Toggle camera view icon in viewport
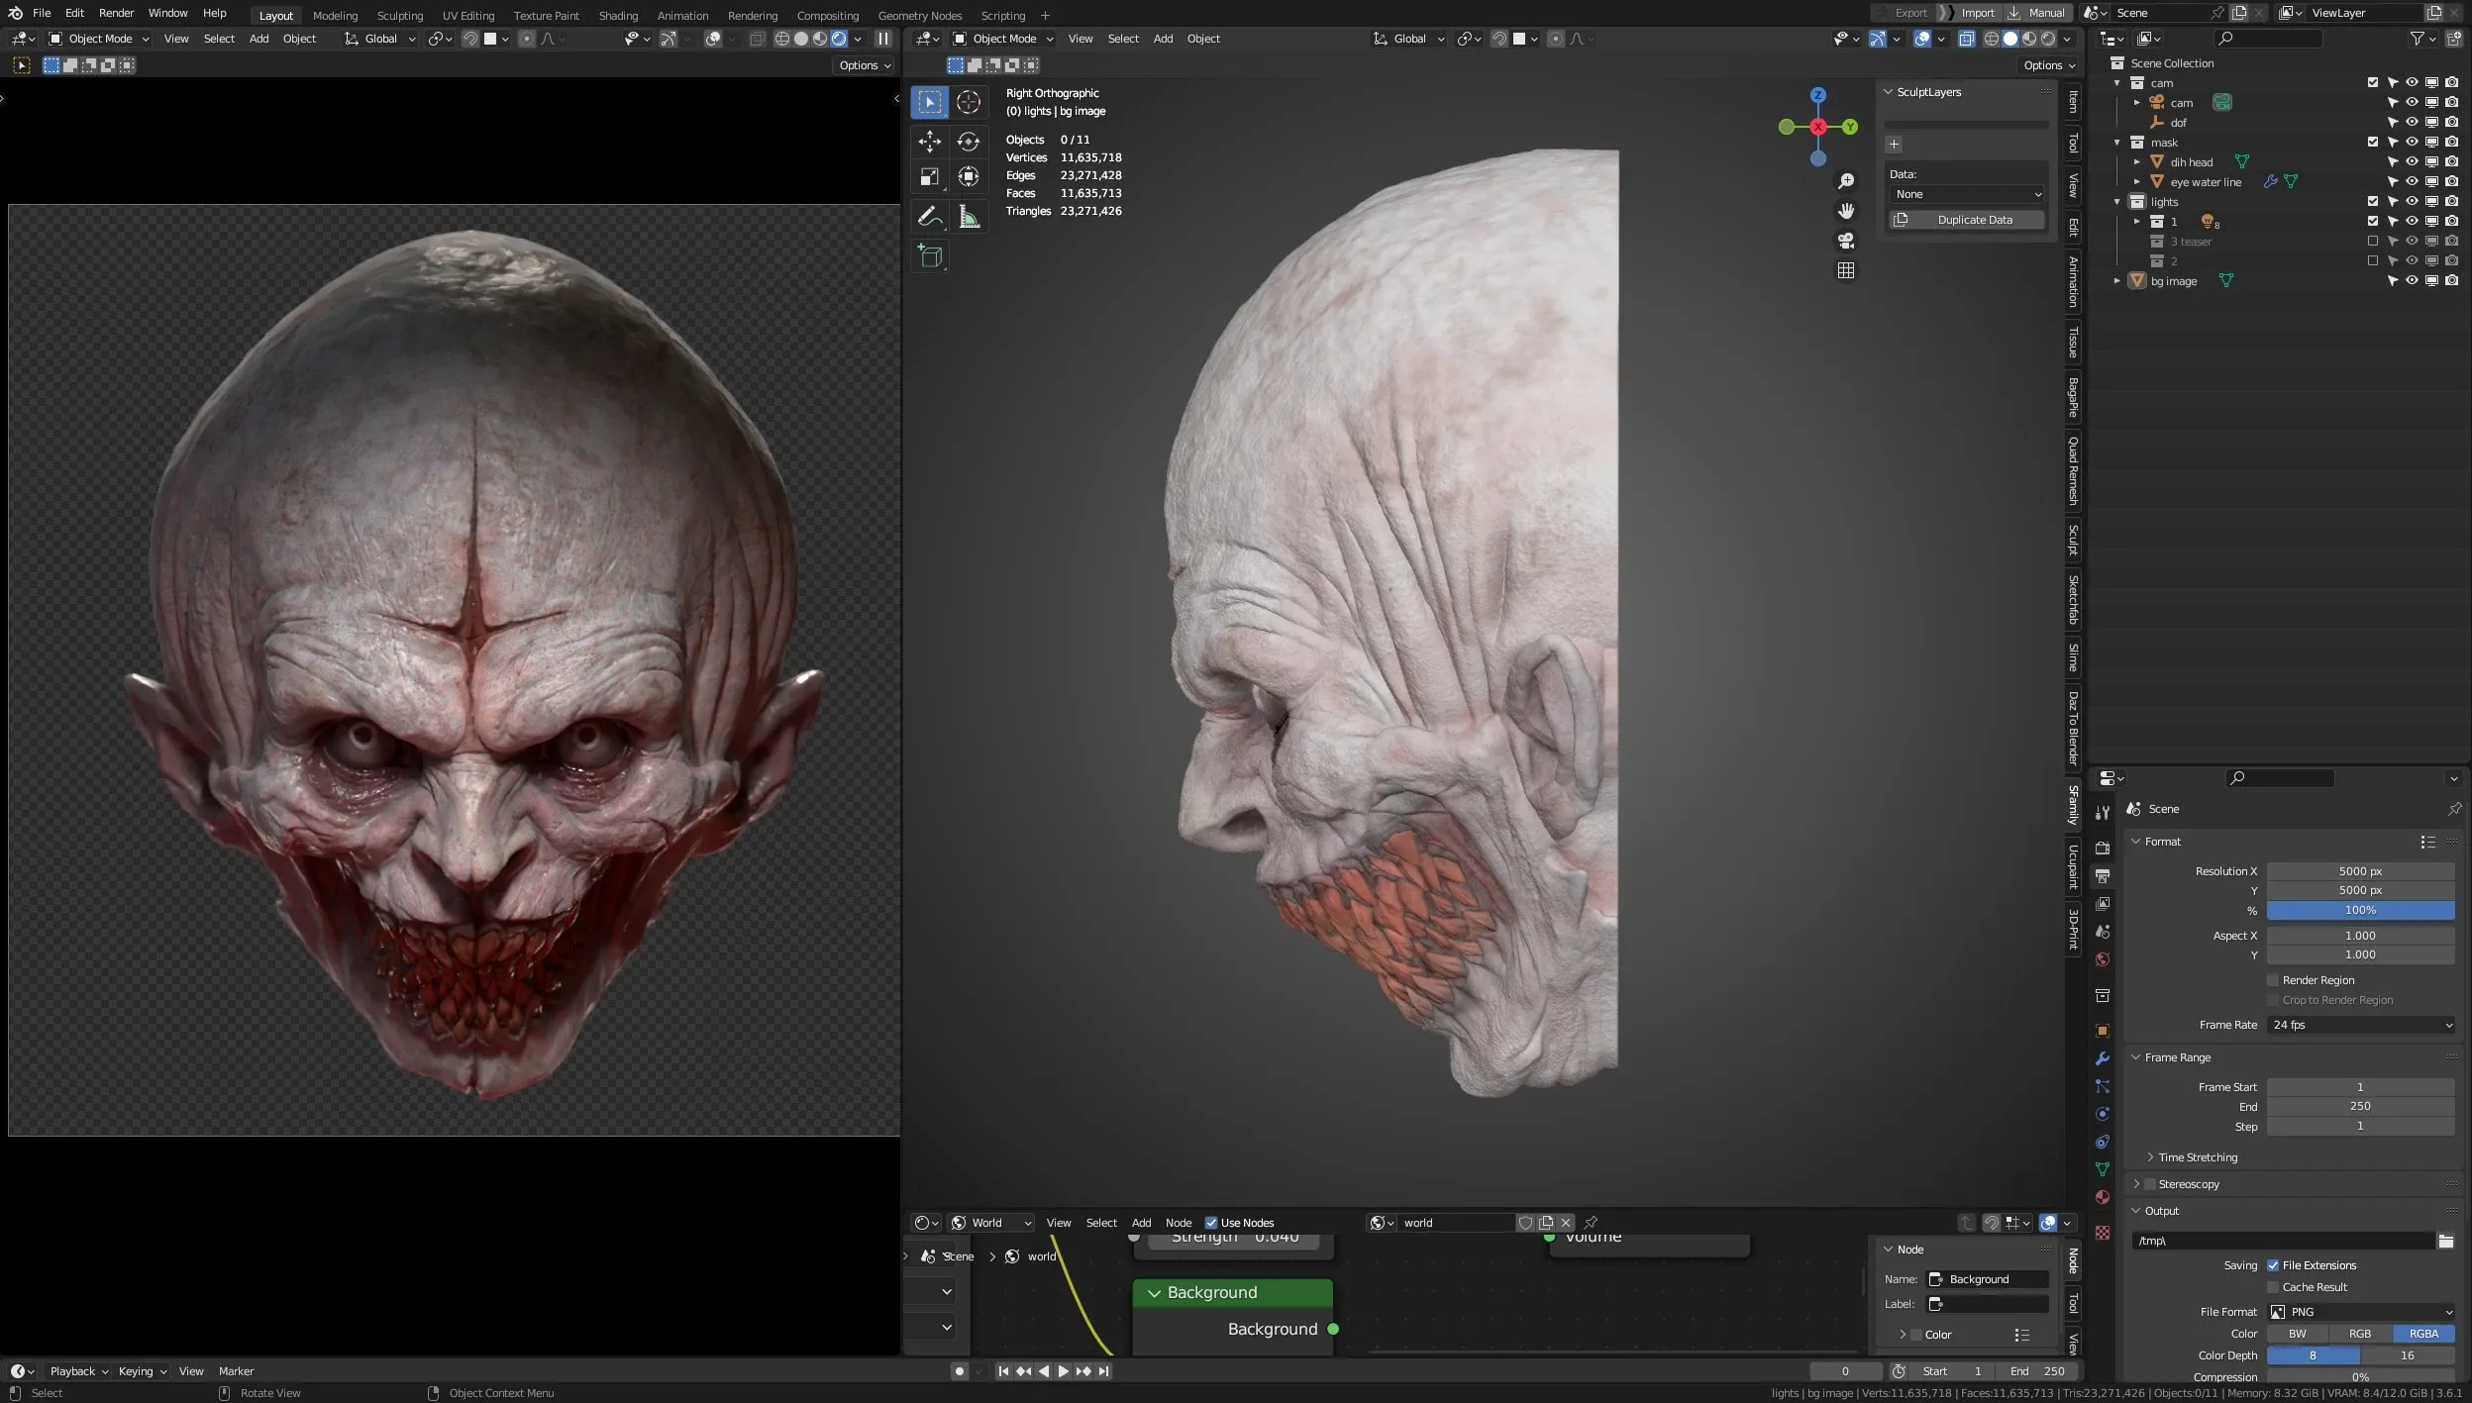2472x1403 pixels. click(x=1846, y=241)
